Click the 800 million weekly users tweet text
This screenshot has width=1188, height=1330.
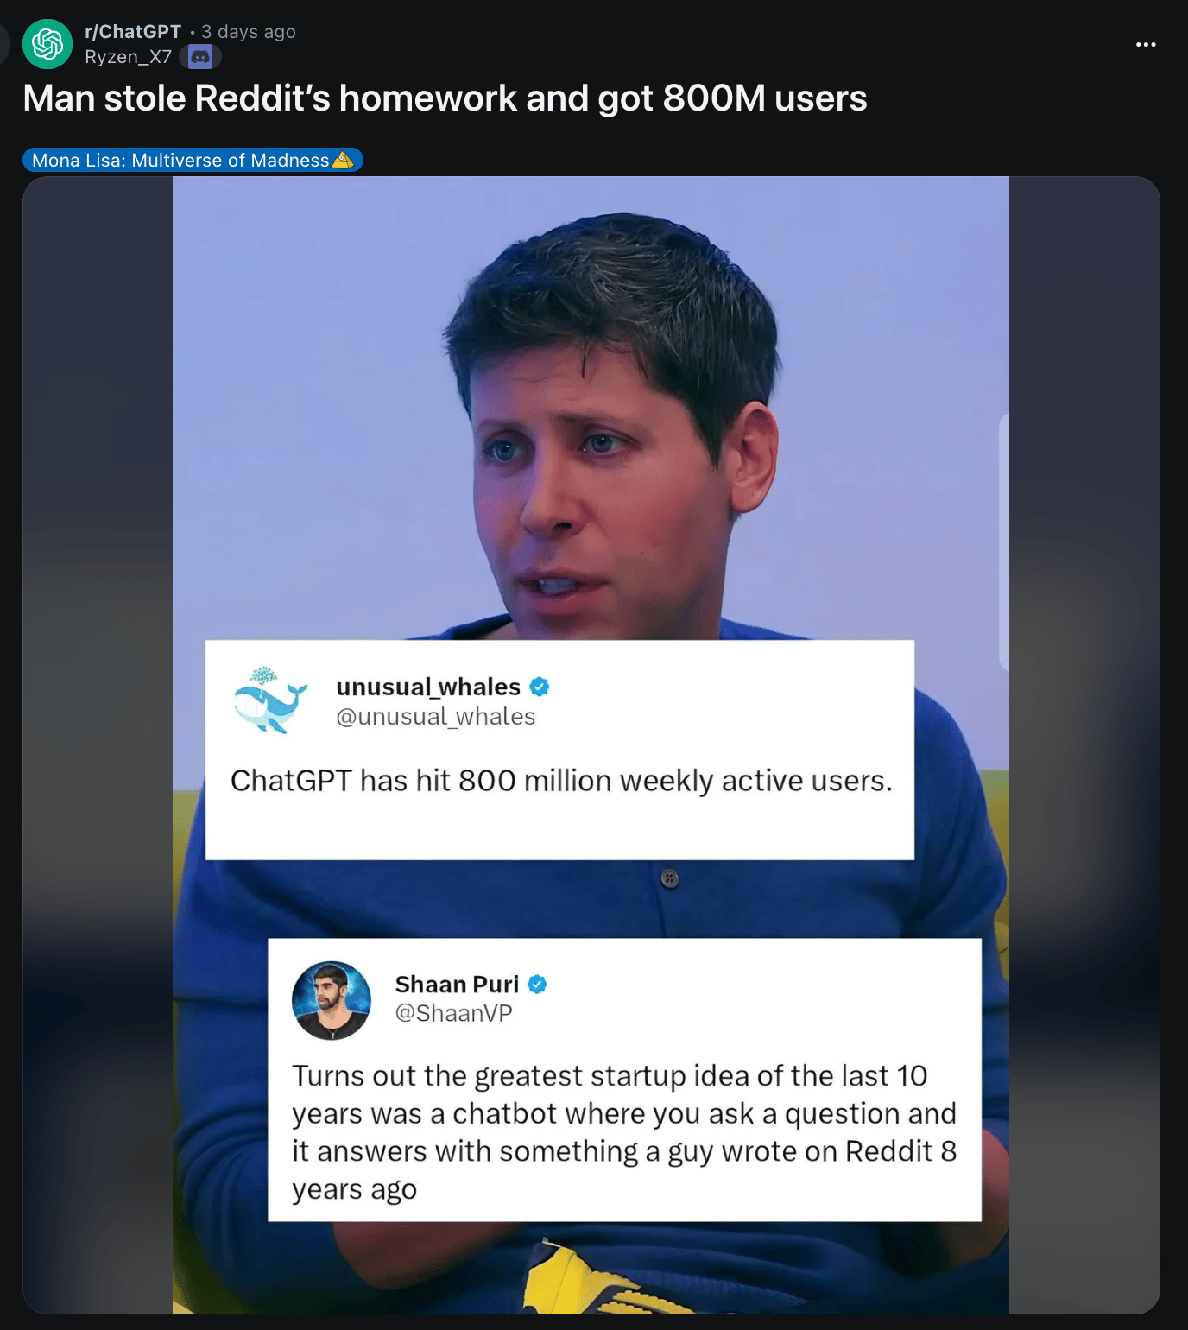point(561,781)
